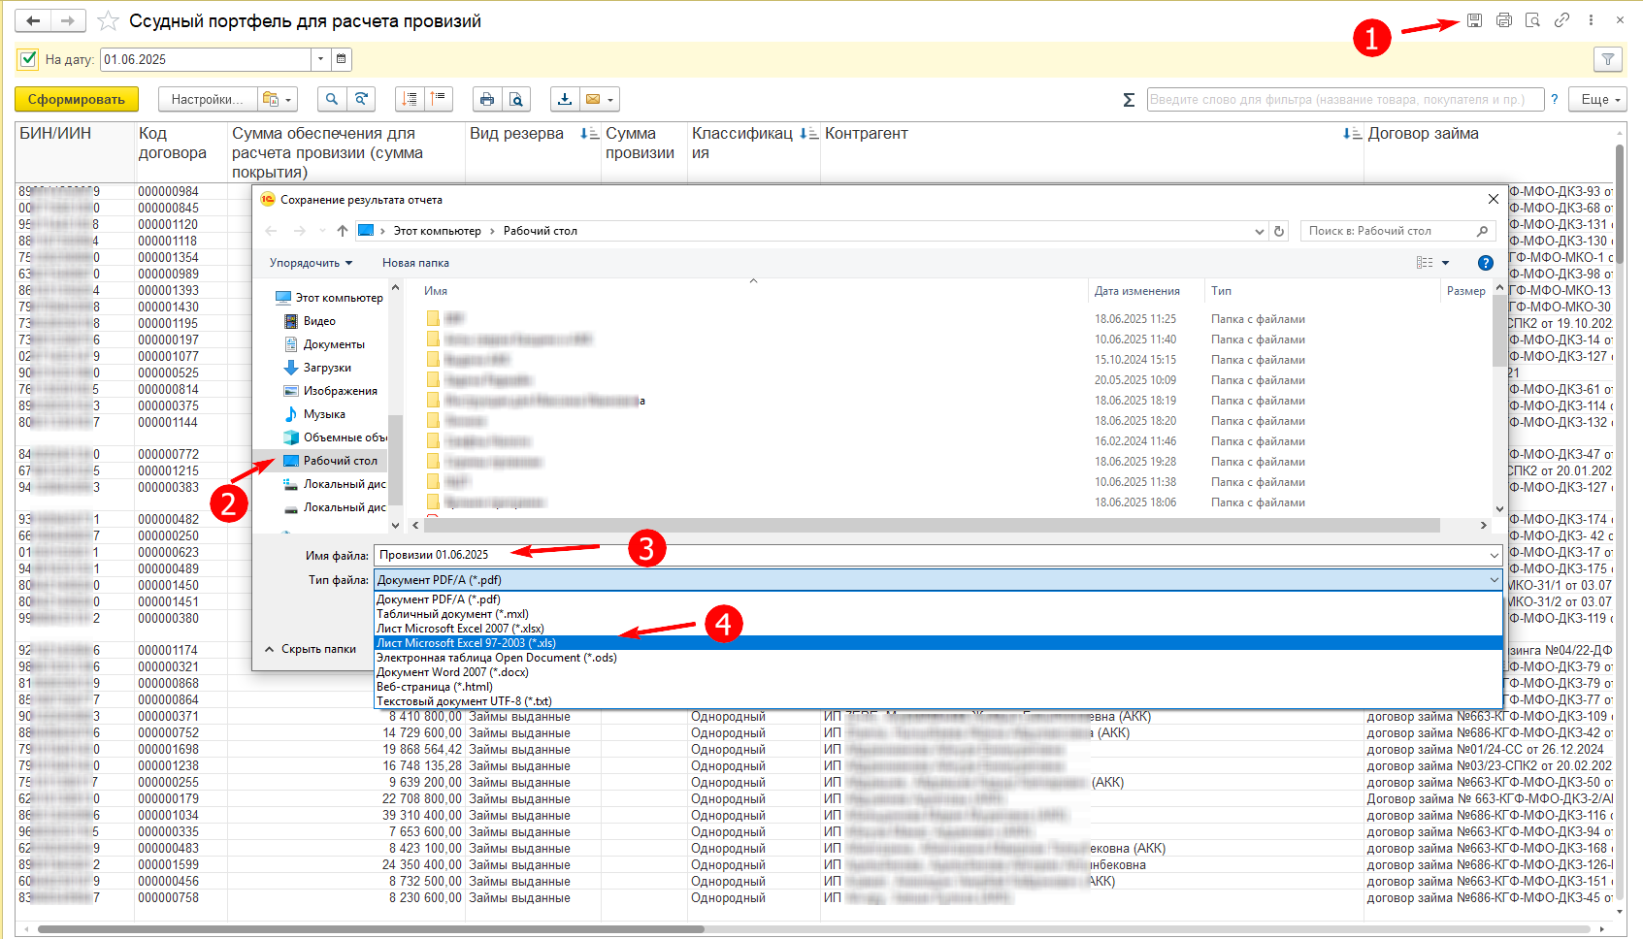Click the download save icon in toolbar
The image size is (1643, 939).
pyautogui.click(x=565, y=99)
